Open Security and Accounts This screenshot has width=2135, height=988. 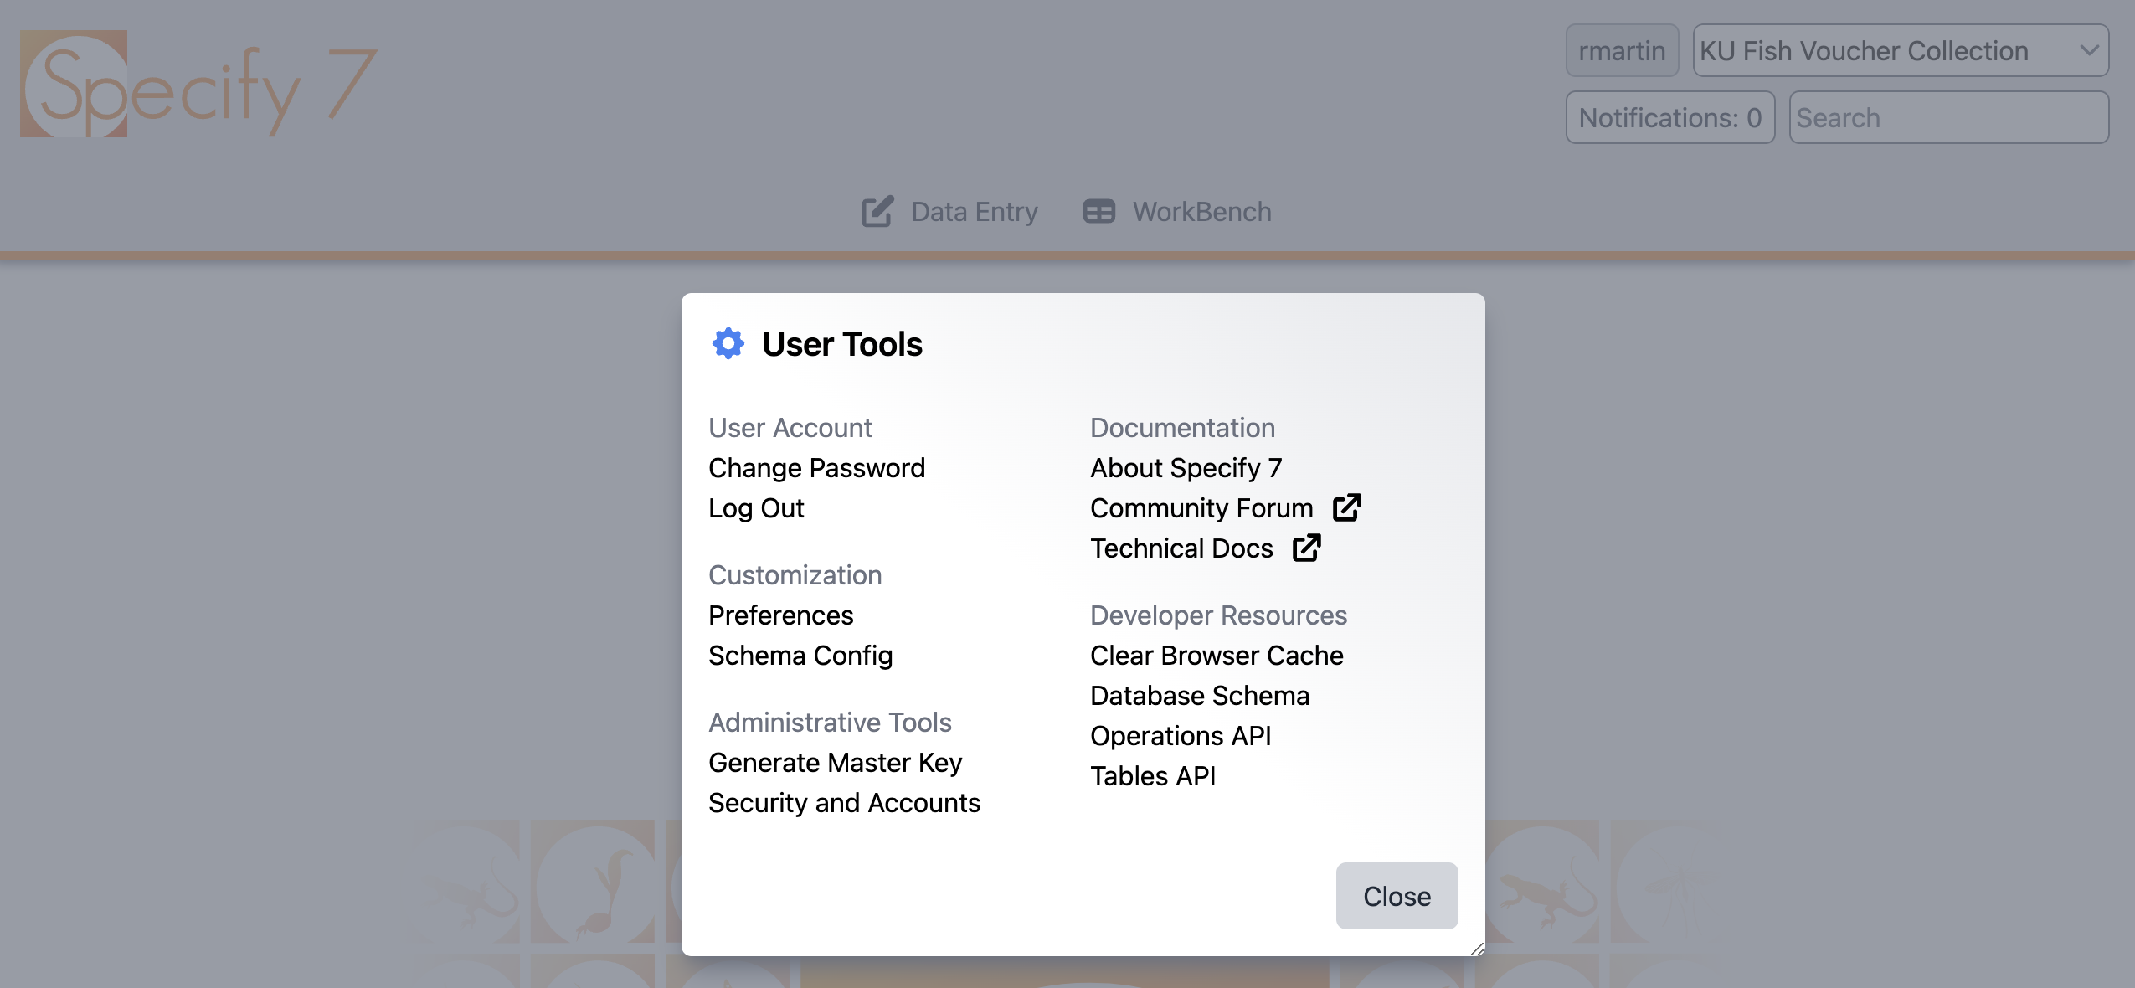(x=844, y=802)
